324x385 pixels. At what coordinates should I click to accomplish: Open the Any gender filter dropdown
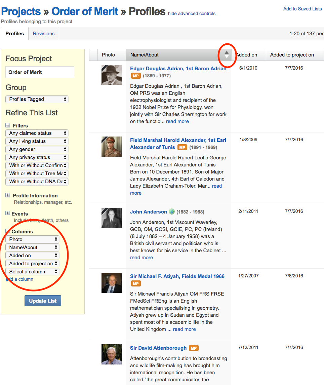37,149
